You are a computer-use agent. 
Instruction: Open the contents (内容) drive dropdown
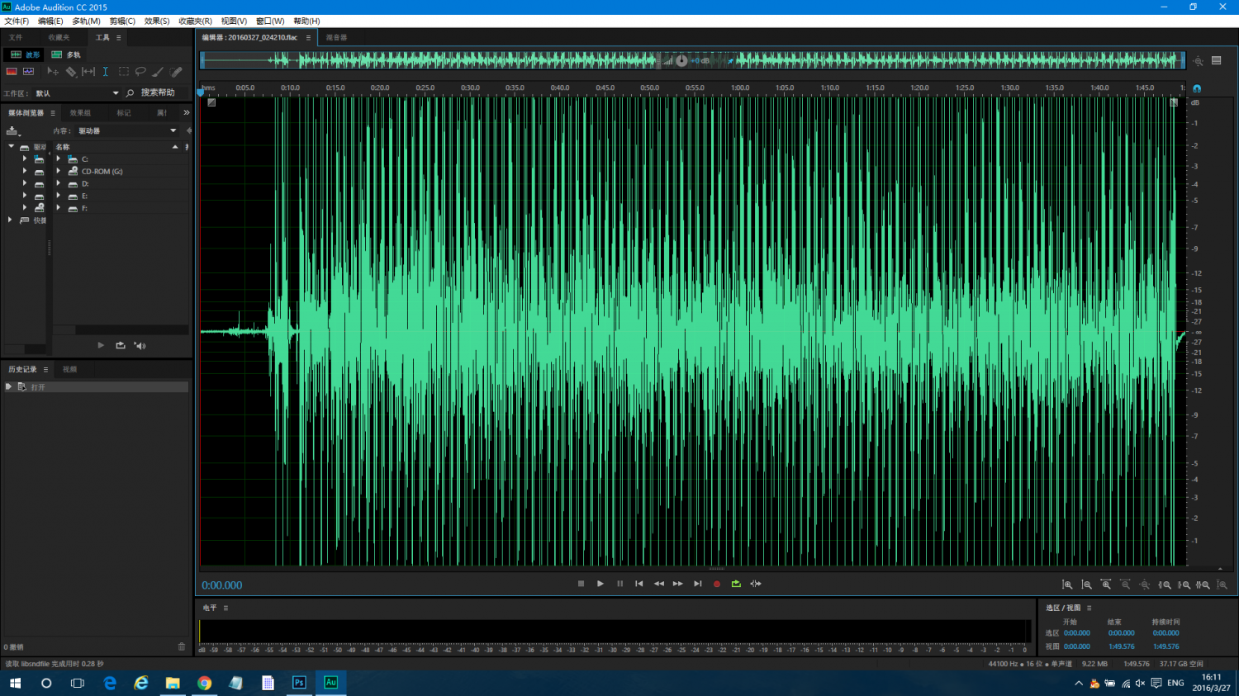pyautogui.click(x=127, y=130)
